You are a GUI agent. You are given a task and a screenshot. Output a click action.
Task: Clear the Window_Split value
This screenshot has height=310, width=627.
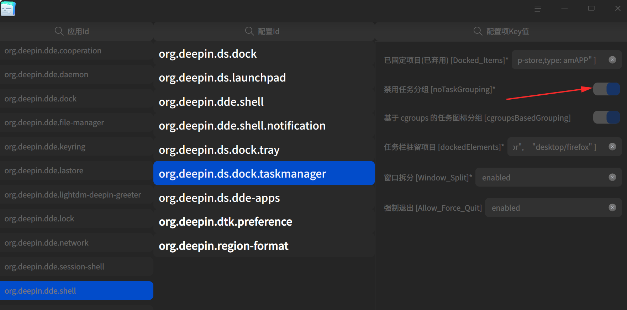[612, 177]
